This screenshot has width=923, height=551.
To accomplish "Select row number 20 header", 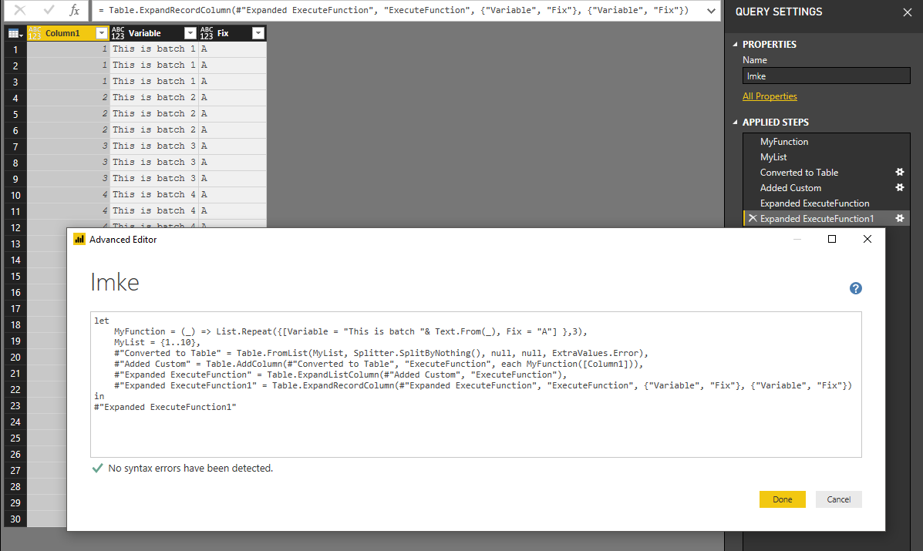I will coord(15,357).
